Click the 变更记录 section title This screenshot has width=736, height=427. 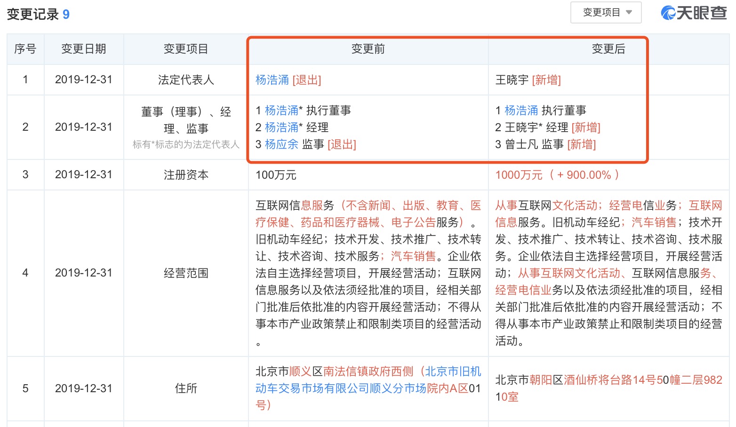point(33,14)
